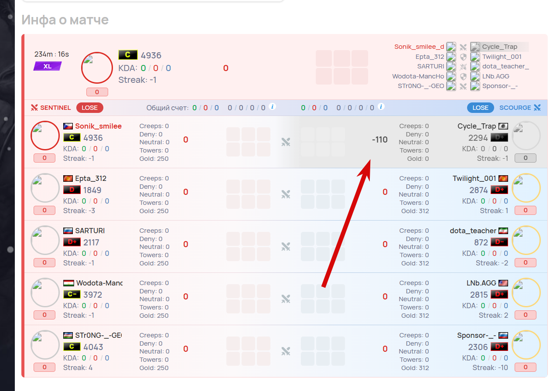Open dota_teacher_ link in top roster list
The height and width of the screenshot is (391, 553).
[505, 66]
